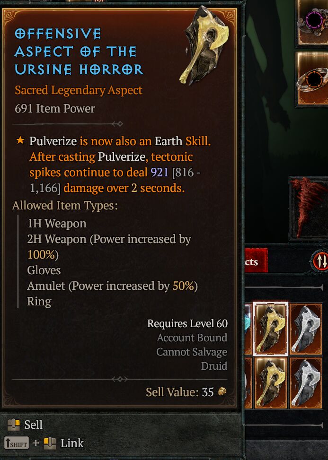Select the highlighted gold aspect in inventory
This screenshot has height=460, width=328.
click(270, 329)
